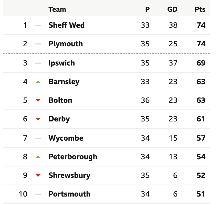Click the red down arrow beside Shrewsbury
The image size is (222, 204).
click(38, 176)
